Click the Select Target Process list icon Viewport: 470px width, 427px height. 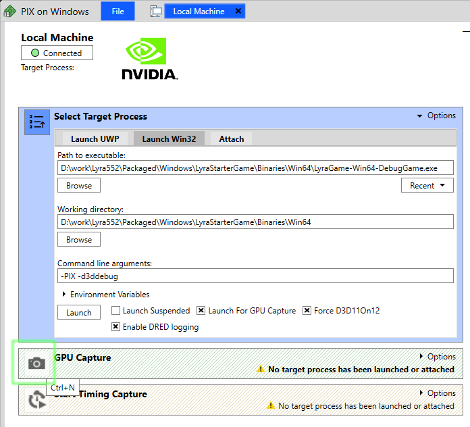click(x=37, y=122)
